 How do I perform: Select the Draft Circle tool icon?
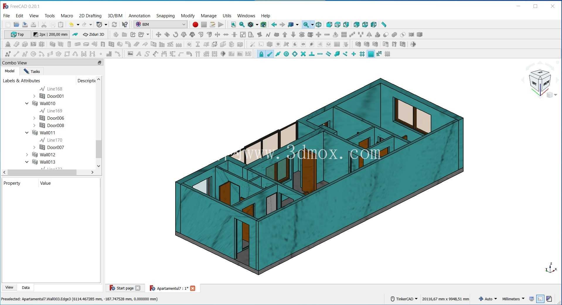coord(33,54)
